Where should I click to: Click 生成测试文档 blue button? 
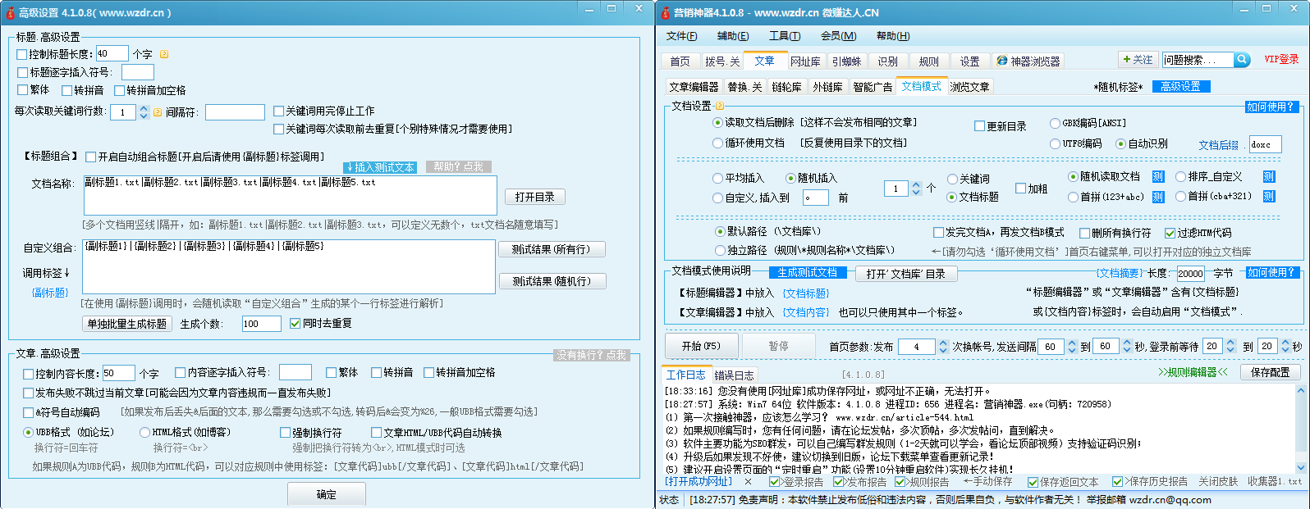[x=807, y=272]
